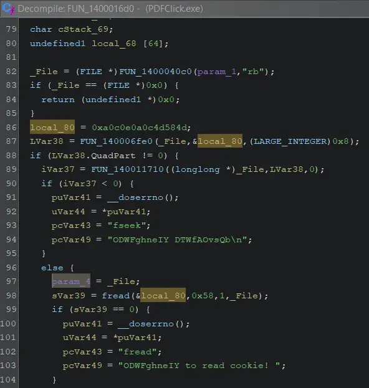Image resolution: width=369 pixels, height=388 pixels.
Task: Click the return keyword on line 84
Action: click(58, 100)
